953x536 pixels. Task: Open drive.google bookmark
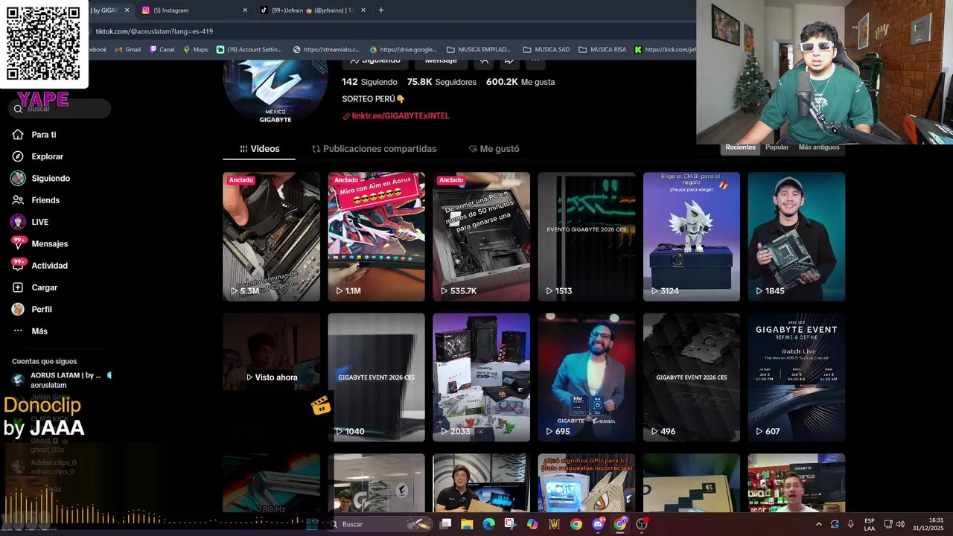pyautogui.click(x=404, y=50)
